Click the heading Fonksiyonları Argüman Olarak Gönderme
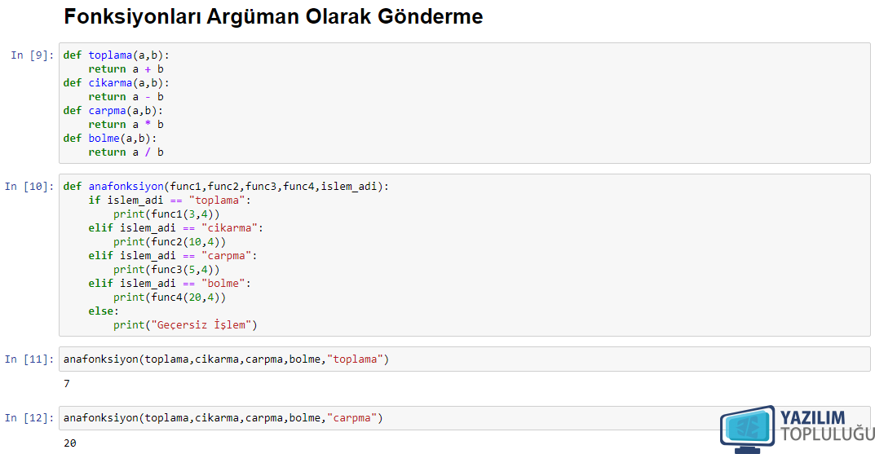The height and width of the screenshot is (454, 875). coord(273,16)
